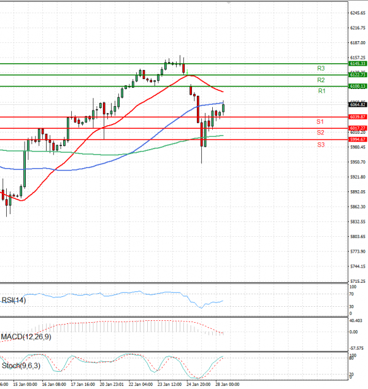
Task: Click the 5862.30 price axis value
Action: (358, 207)
